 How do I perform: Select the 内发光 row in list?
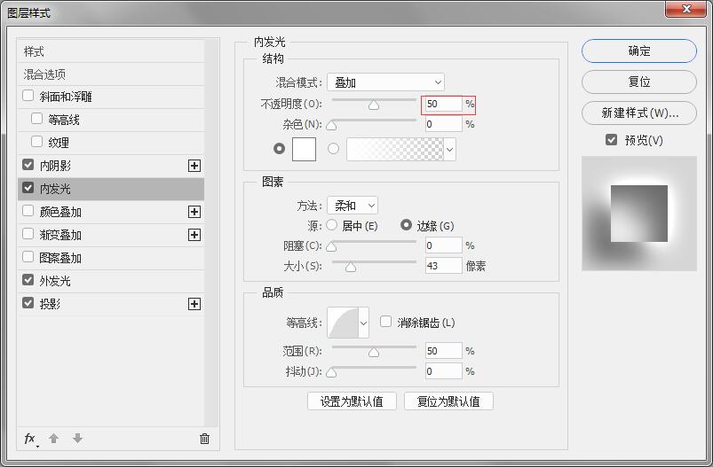pos(110,189)
